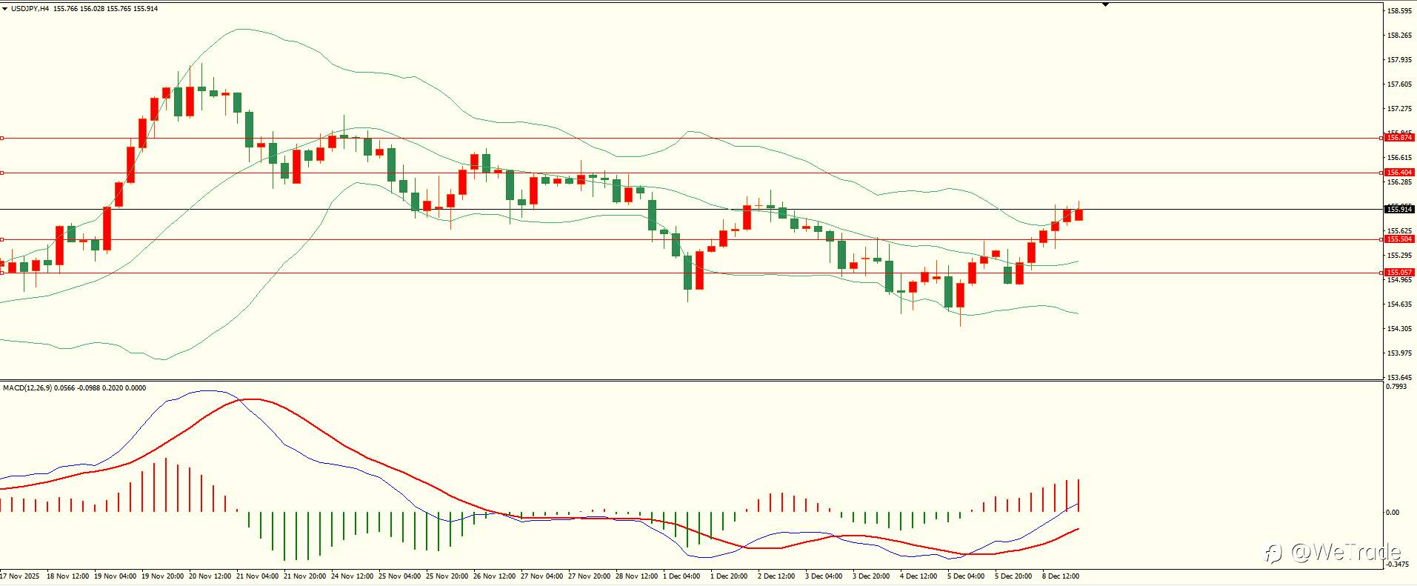Click the 158.595 price axis label

[1399, 11]
